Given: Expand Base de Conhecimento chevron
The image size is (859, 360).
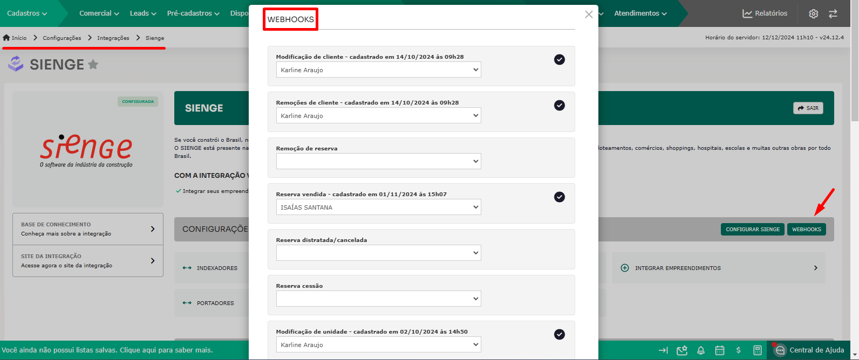Looking at the screenshot, I should click(153, 229).
